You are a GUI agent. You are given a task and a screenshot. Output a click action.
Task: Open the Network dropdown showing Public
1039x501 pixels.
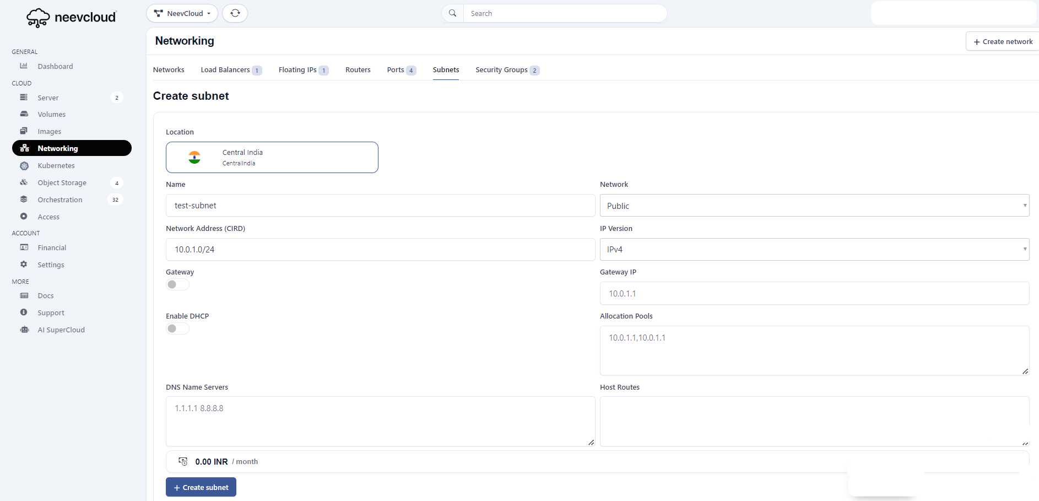pos(814,206)
